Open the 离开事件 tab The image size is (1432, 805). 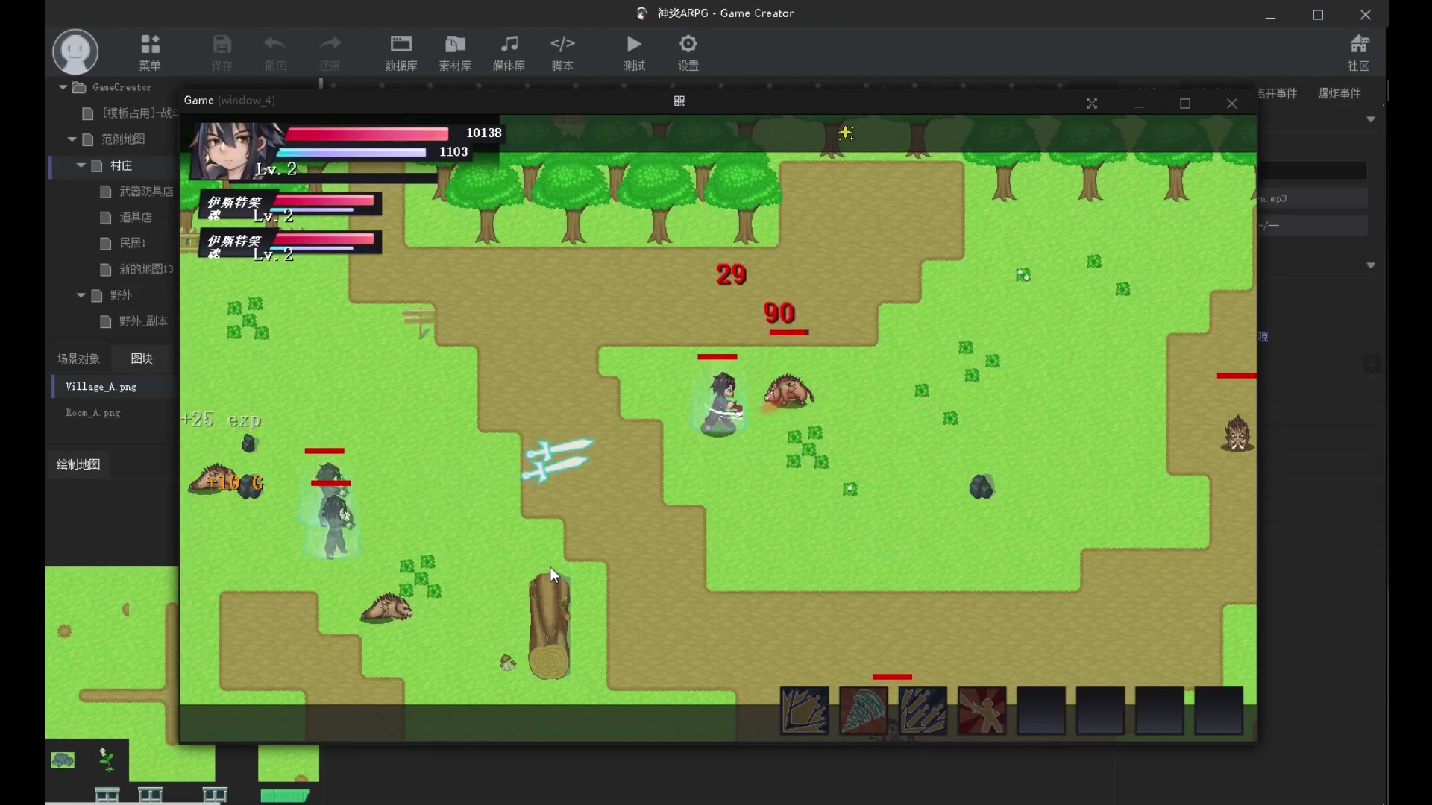pos(1277,93)
